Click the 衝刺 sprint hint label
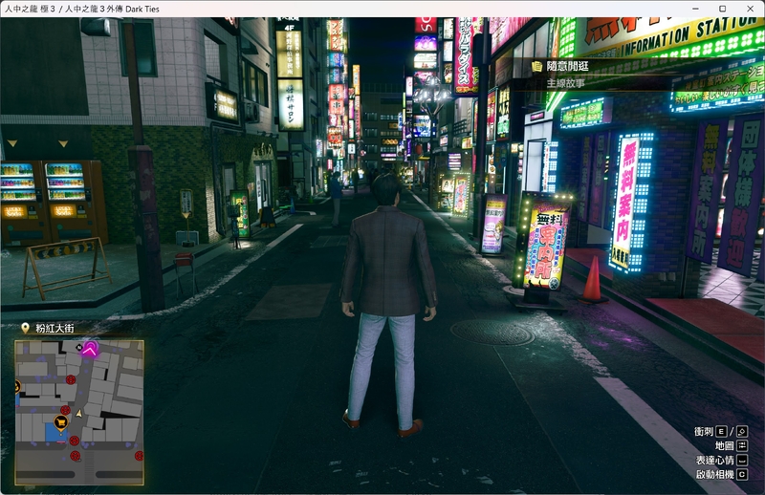Screen dimensions: 765x495 tap(704, 432)
